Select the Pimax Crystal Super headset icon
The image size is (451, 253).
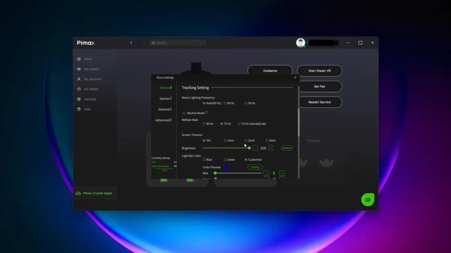pos(78,193)
